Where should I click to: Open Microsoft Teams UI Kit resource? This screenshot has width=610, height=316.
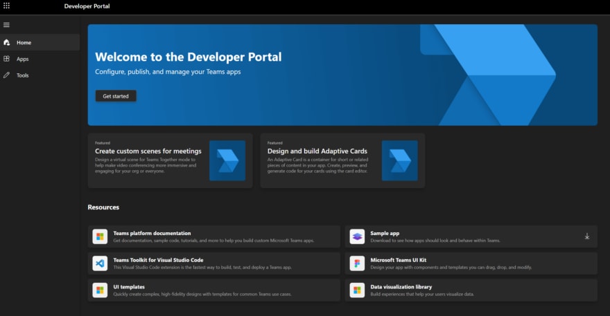pyautogui.click(x=471, y=263)
